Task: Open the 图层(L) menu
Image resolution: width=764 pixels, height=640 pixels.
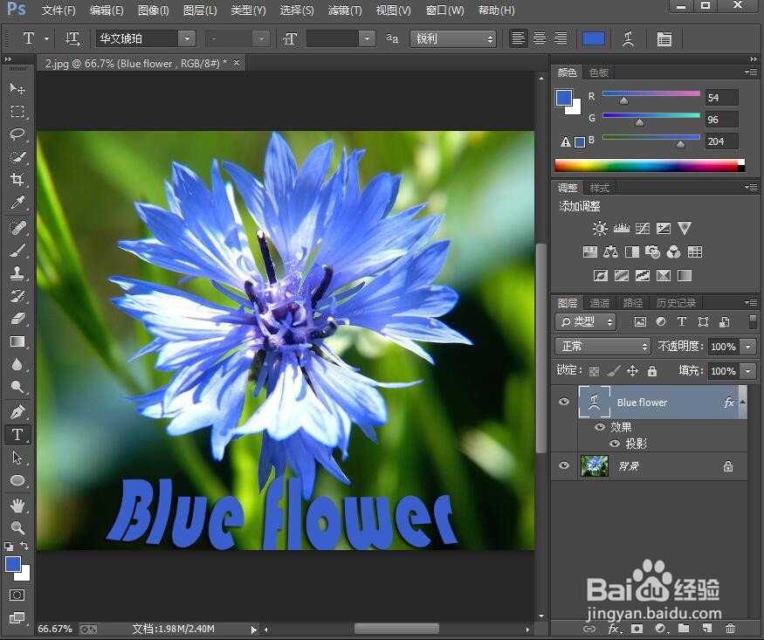Action: 200,10
